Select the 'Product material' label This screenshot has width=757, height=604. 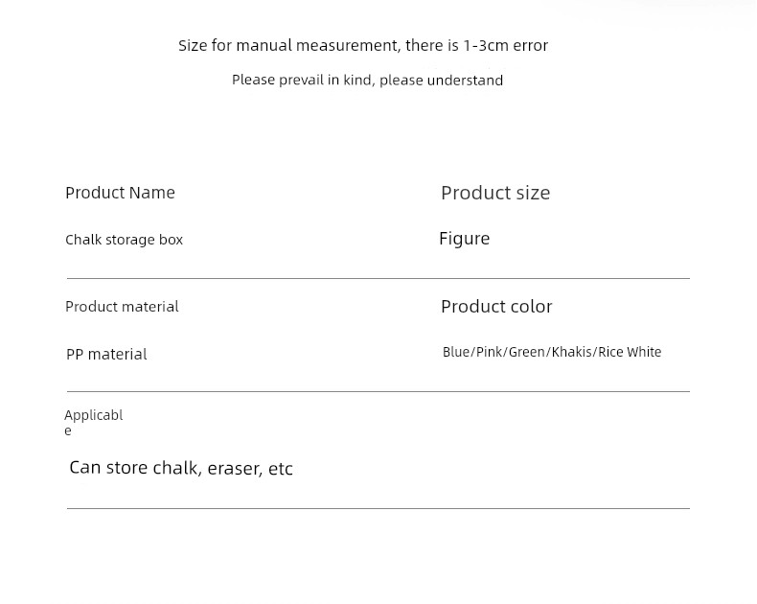122,307
